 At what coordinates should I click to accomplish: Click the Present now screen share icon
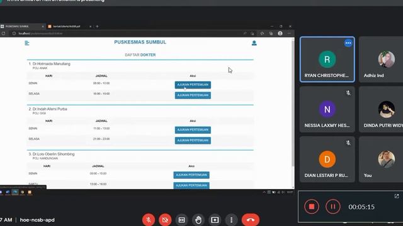point(215,220)
